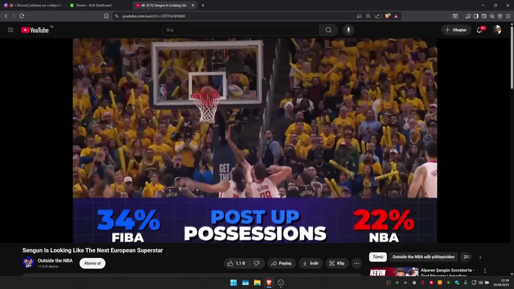Pause the video by clicking the player

click(255, 140)
